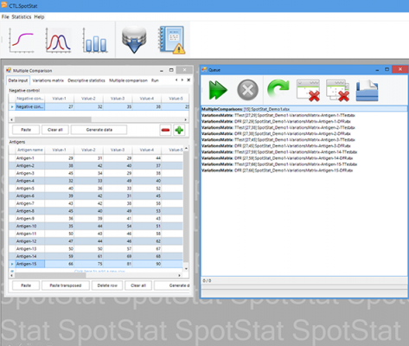
Task: Open the distribution curves comparison tool
Action: pos(59,40)
